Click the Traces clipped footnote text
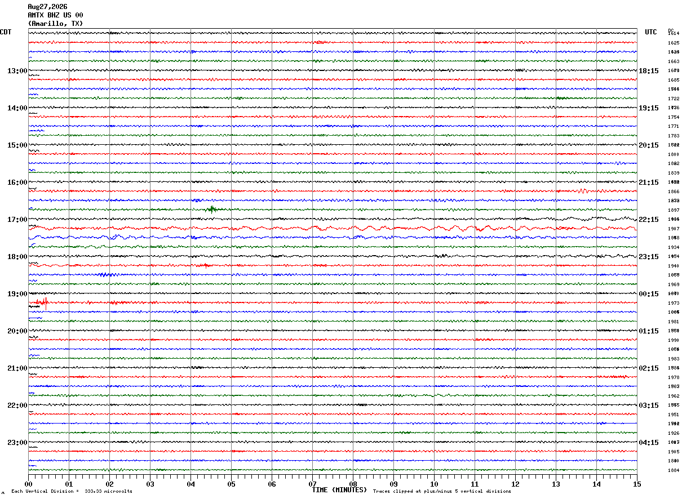682x499 pixels. 442,492
